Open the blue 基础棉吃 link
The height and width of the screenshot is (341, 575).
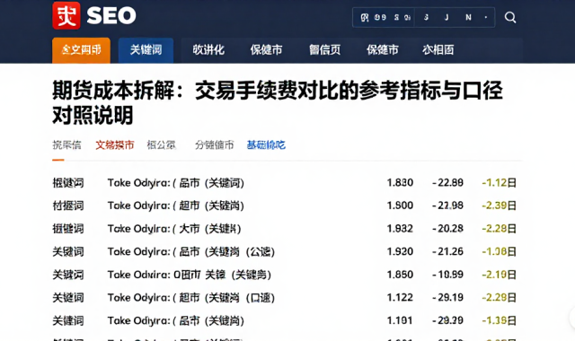pyautogui.click(x=266, y=145)
